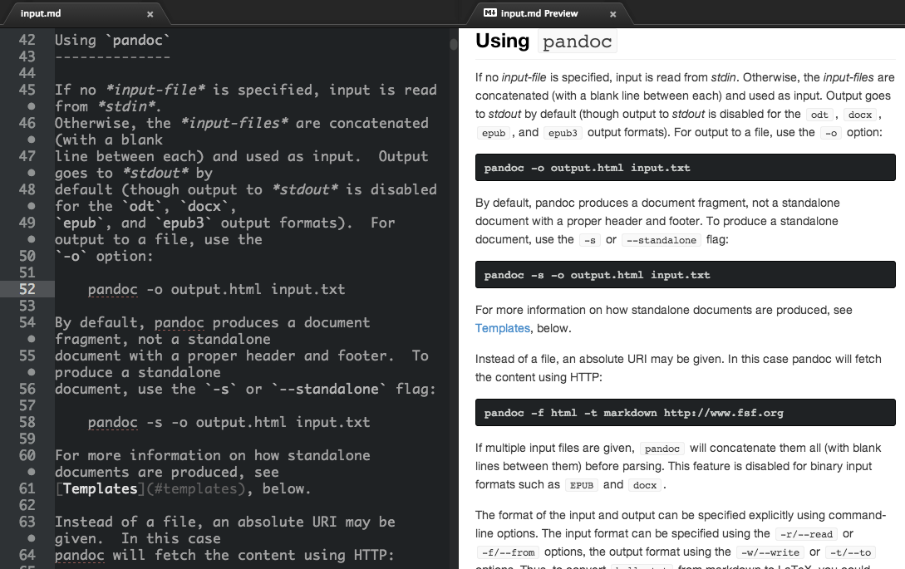Image resolution: width=905 pixels, height=569 pixels.
Task: Click the [Templates] link text in editor
Action: pyautogui.click(x=100, y=488)
